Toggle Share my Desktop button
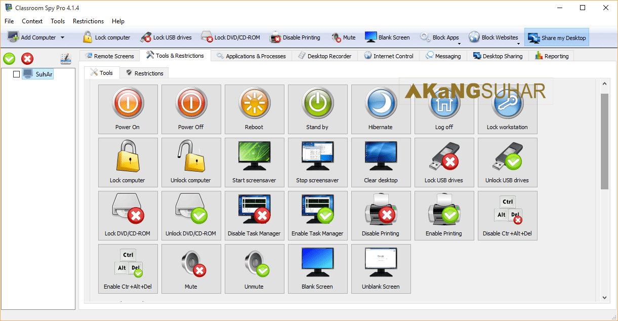 point(556,37)
